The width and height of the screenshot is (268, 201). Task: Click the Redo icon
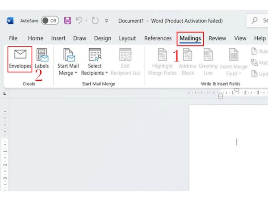pyautogui.click(x=95, y=21)
